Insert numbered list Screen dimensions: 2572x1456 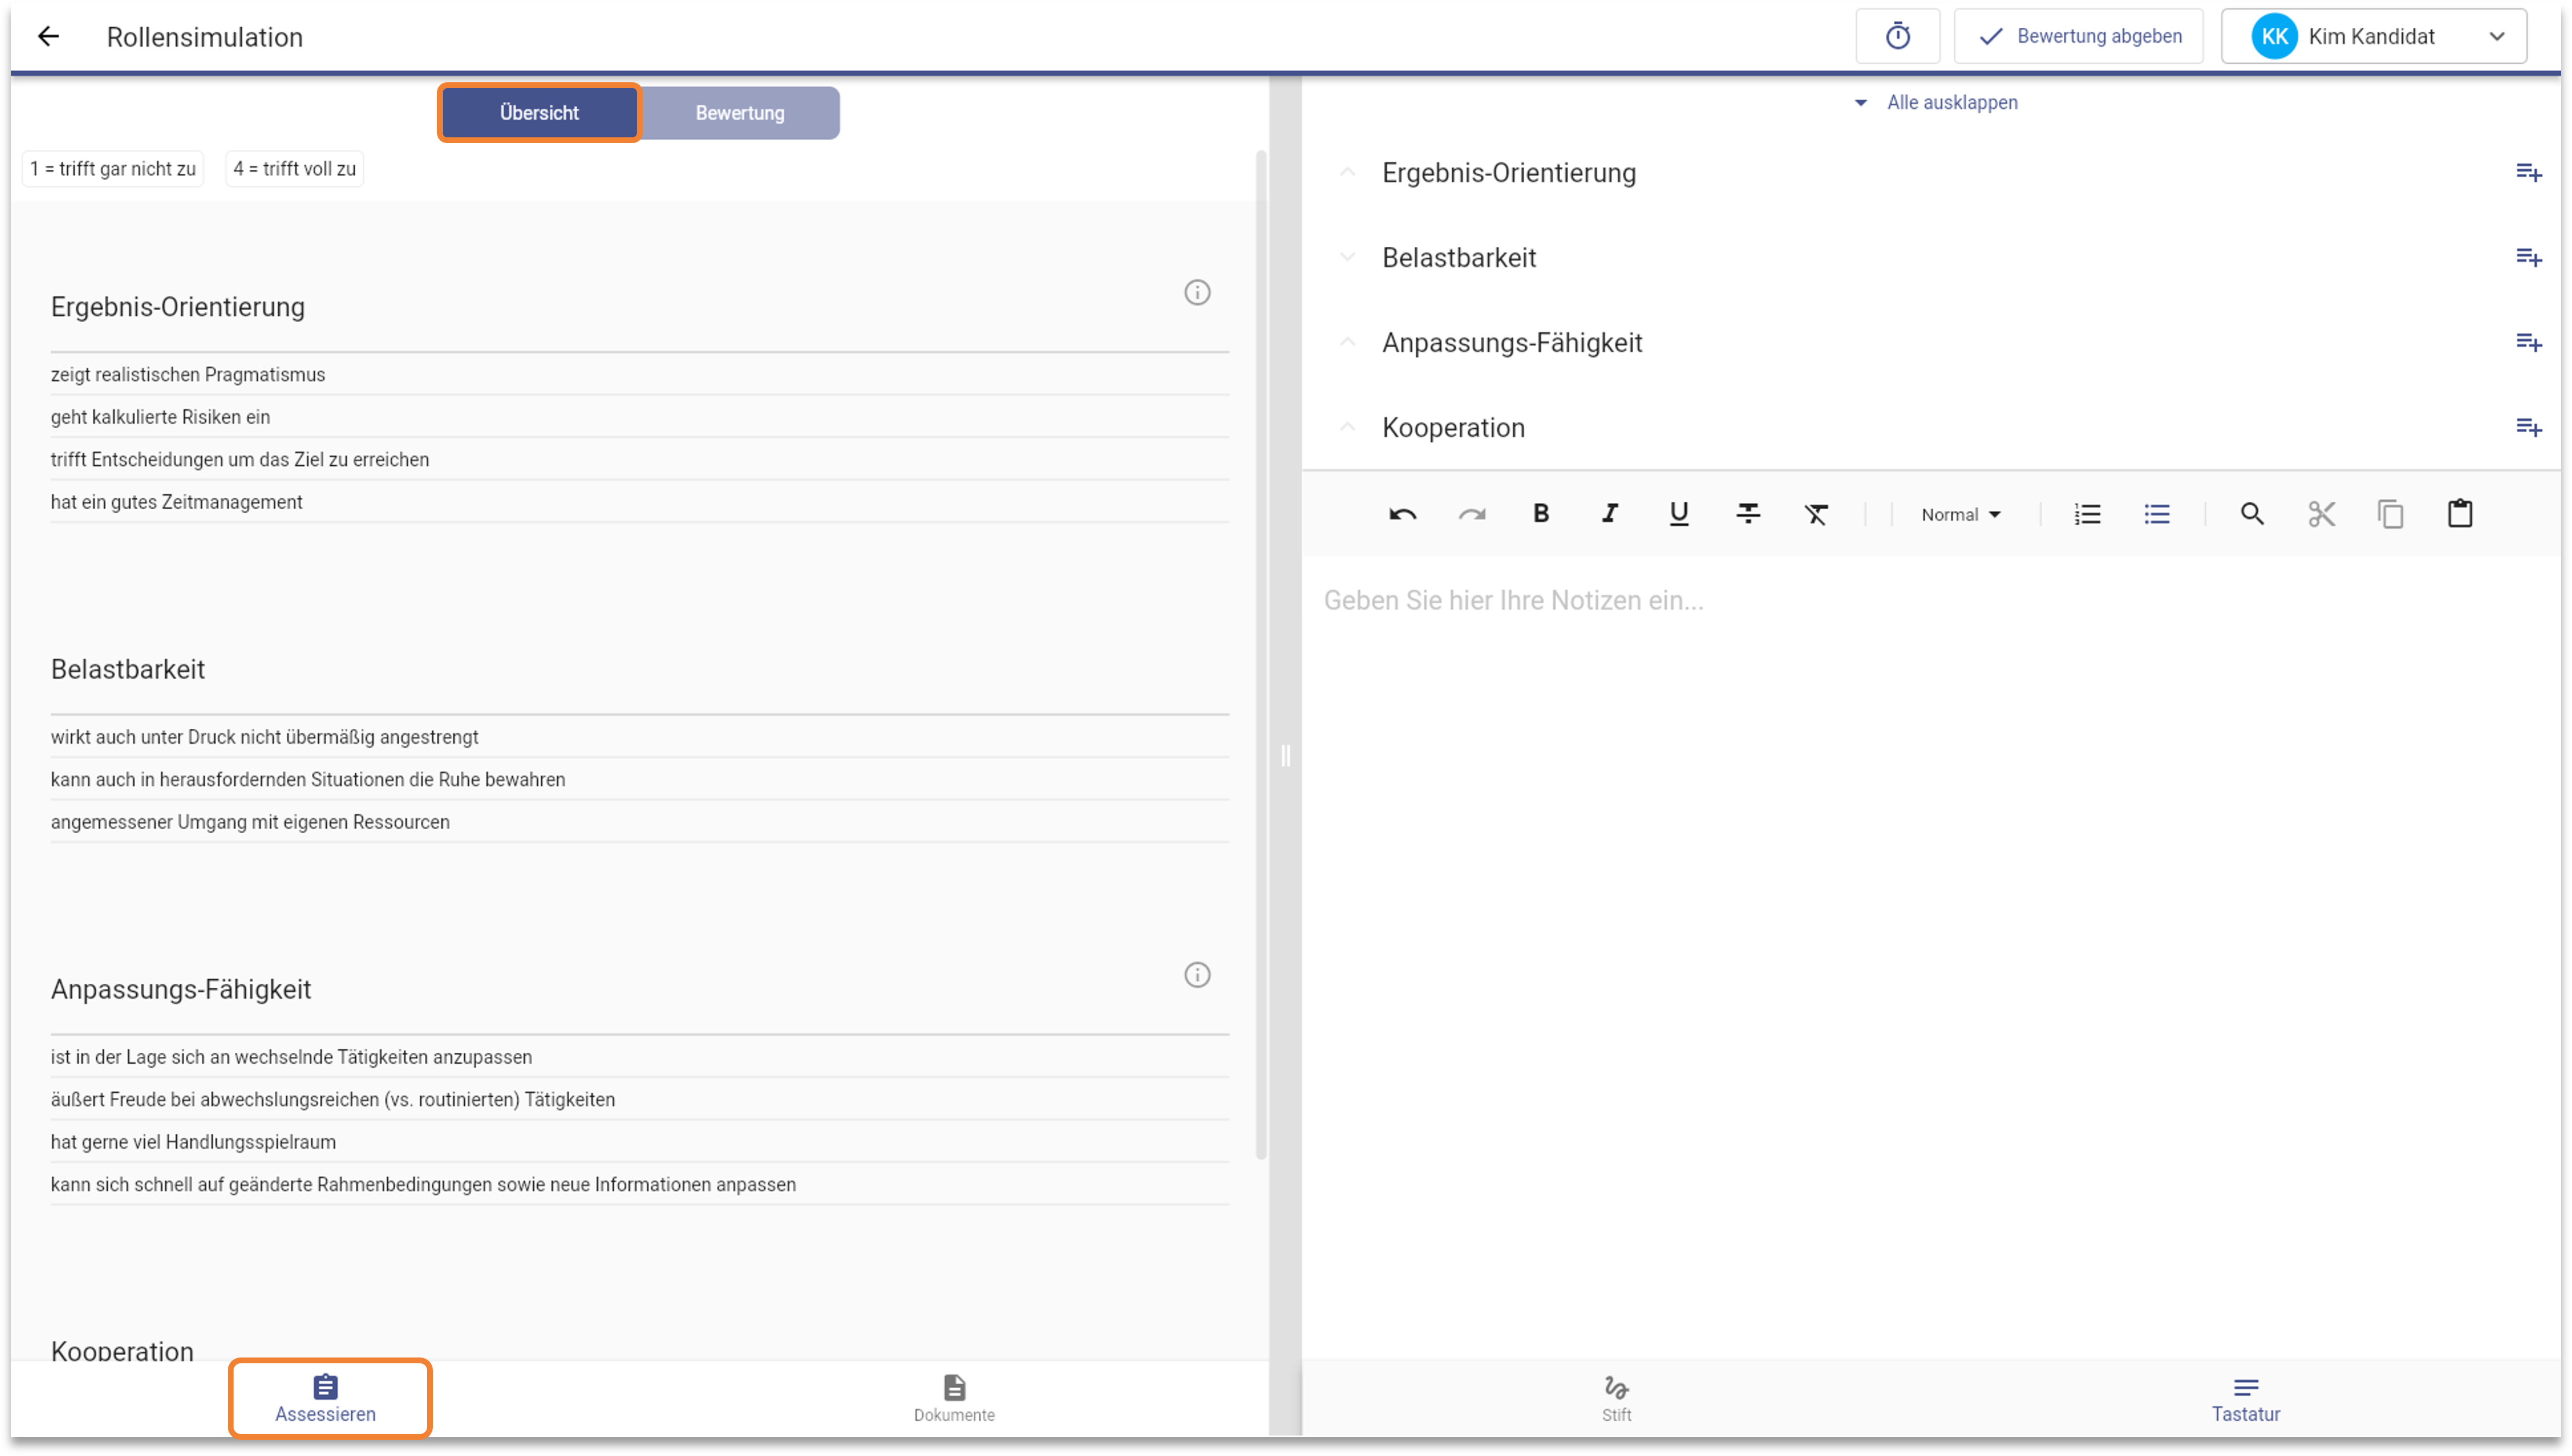(x=2087, y=514)
